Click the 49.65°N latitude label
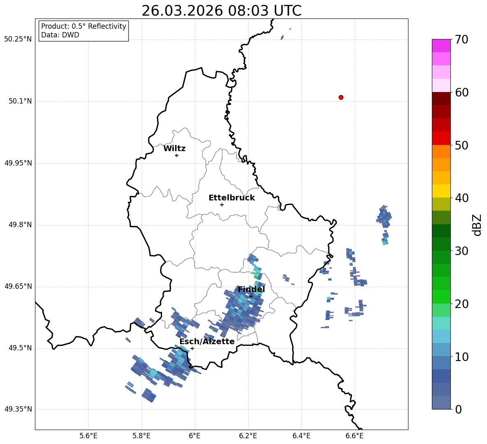This screenshot has width=487, height=444. (18, 286)
